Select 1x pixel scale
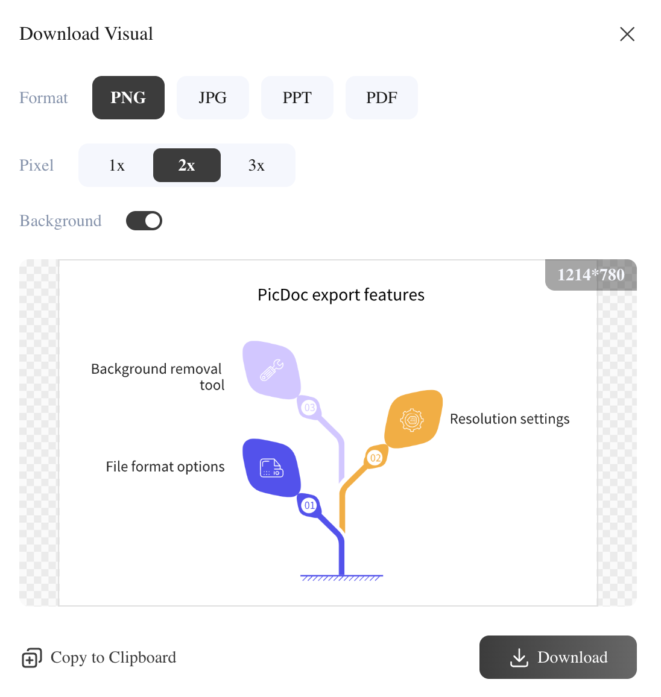The width and height of the screenshot is (661, 697). (117, 165)
